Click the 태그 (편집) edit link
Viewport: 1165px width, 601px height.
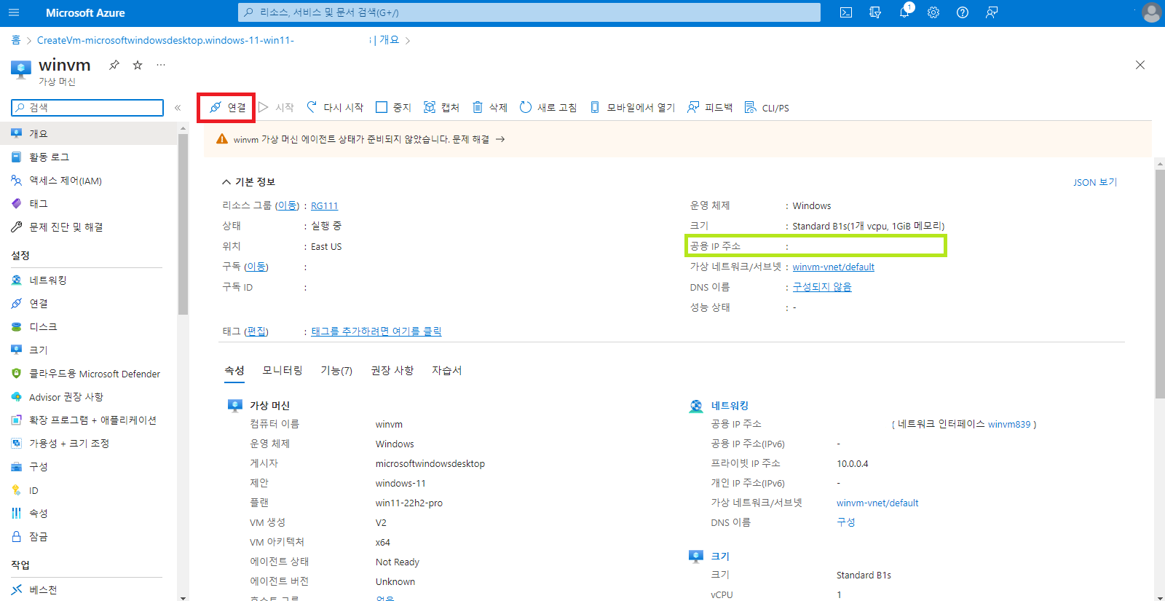(256, 331)
